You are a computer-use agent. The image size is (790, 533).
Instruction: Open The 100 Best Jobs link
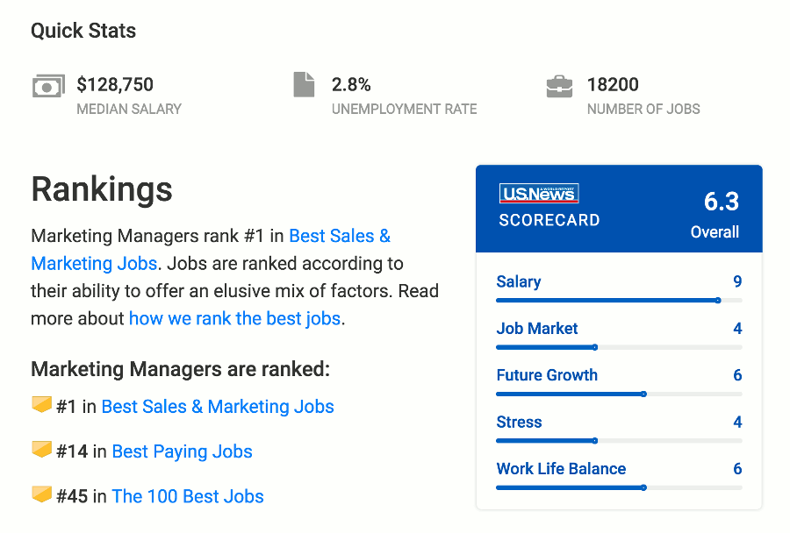coord(187,496)
